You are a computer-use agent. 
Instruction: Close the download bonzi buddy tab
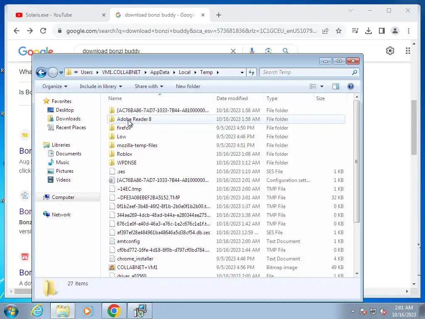(x=203, y=15)
